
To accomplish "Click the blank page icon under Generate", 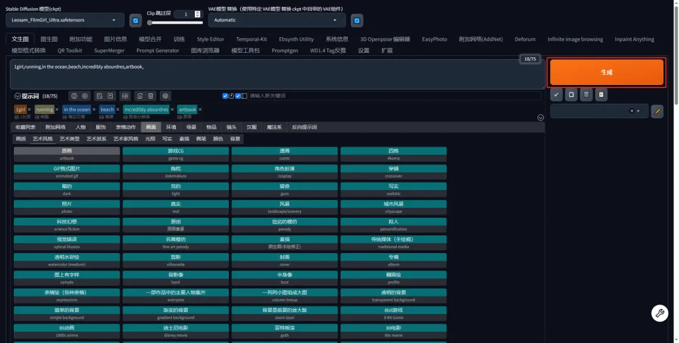I will click(571, 94).
